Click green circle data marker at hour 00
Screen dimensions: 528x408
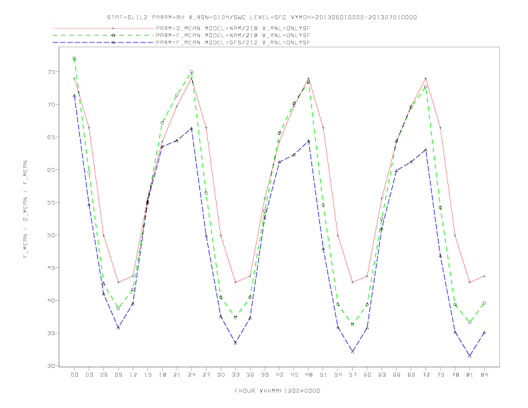pos(75,58)
